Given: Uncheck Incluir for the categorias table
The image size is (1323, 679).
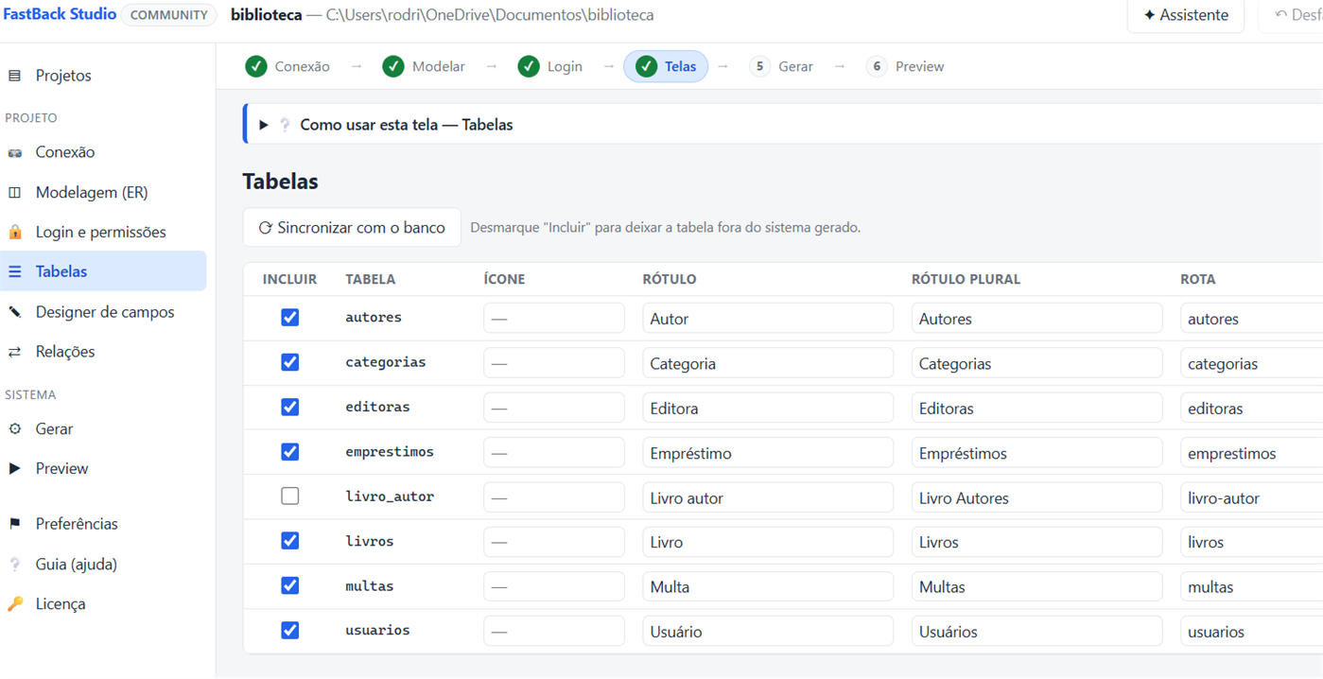Looking at the screenshot, I should click(290, 362).
